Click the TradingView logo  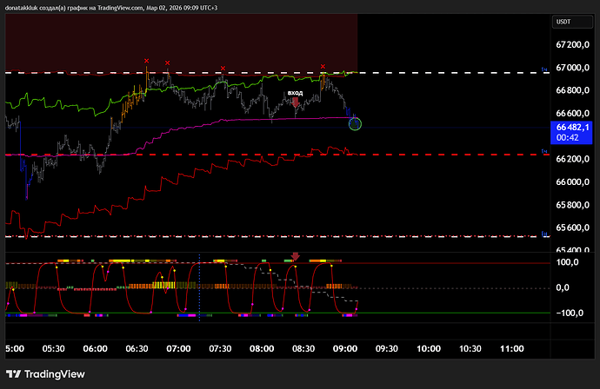pos(54,373)
